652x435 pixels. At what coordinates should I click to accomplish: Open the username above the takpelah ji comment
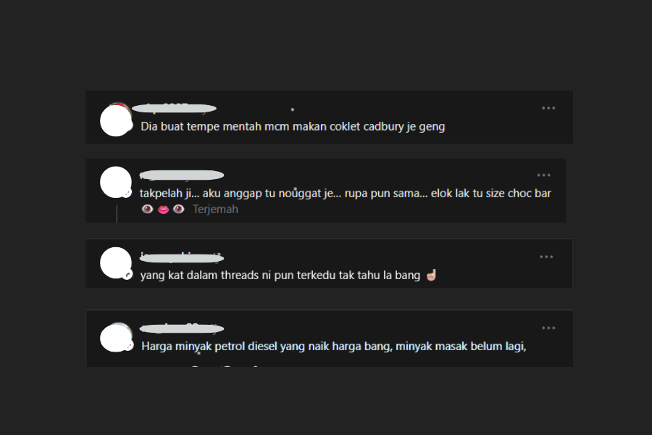(181, 175)
